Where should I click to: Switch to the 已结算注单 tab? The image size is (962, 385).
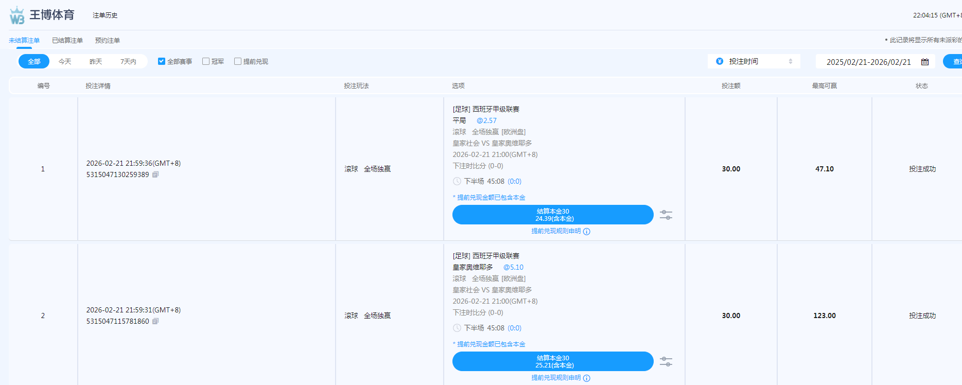pos(67,40)
